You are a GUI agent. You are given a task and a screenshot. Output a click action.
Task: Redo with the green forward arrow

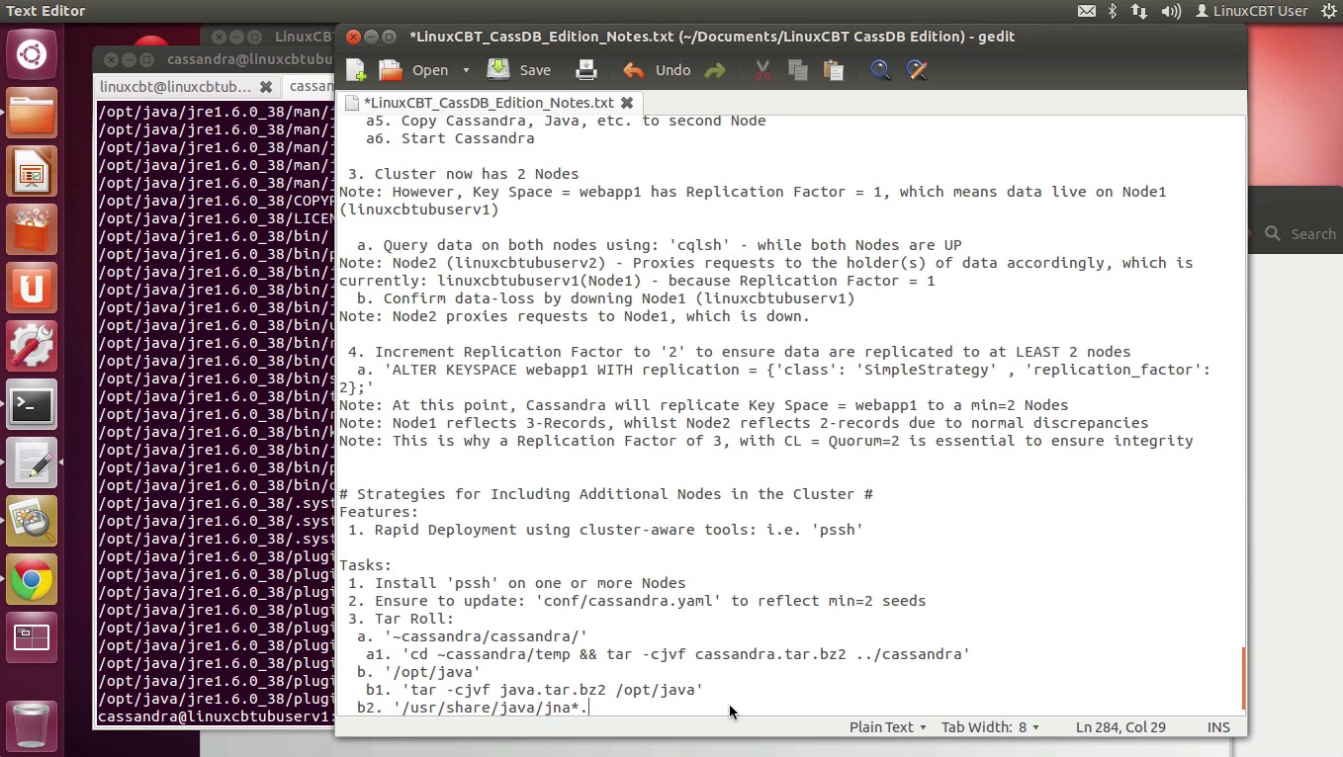(715, 70)
